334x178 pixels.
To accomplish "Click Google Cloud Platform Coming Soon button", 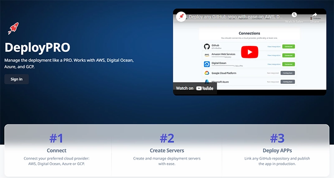I will [x=288, y=73].
